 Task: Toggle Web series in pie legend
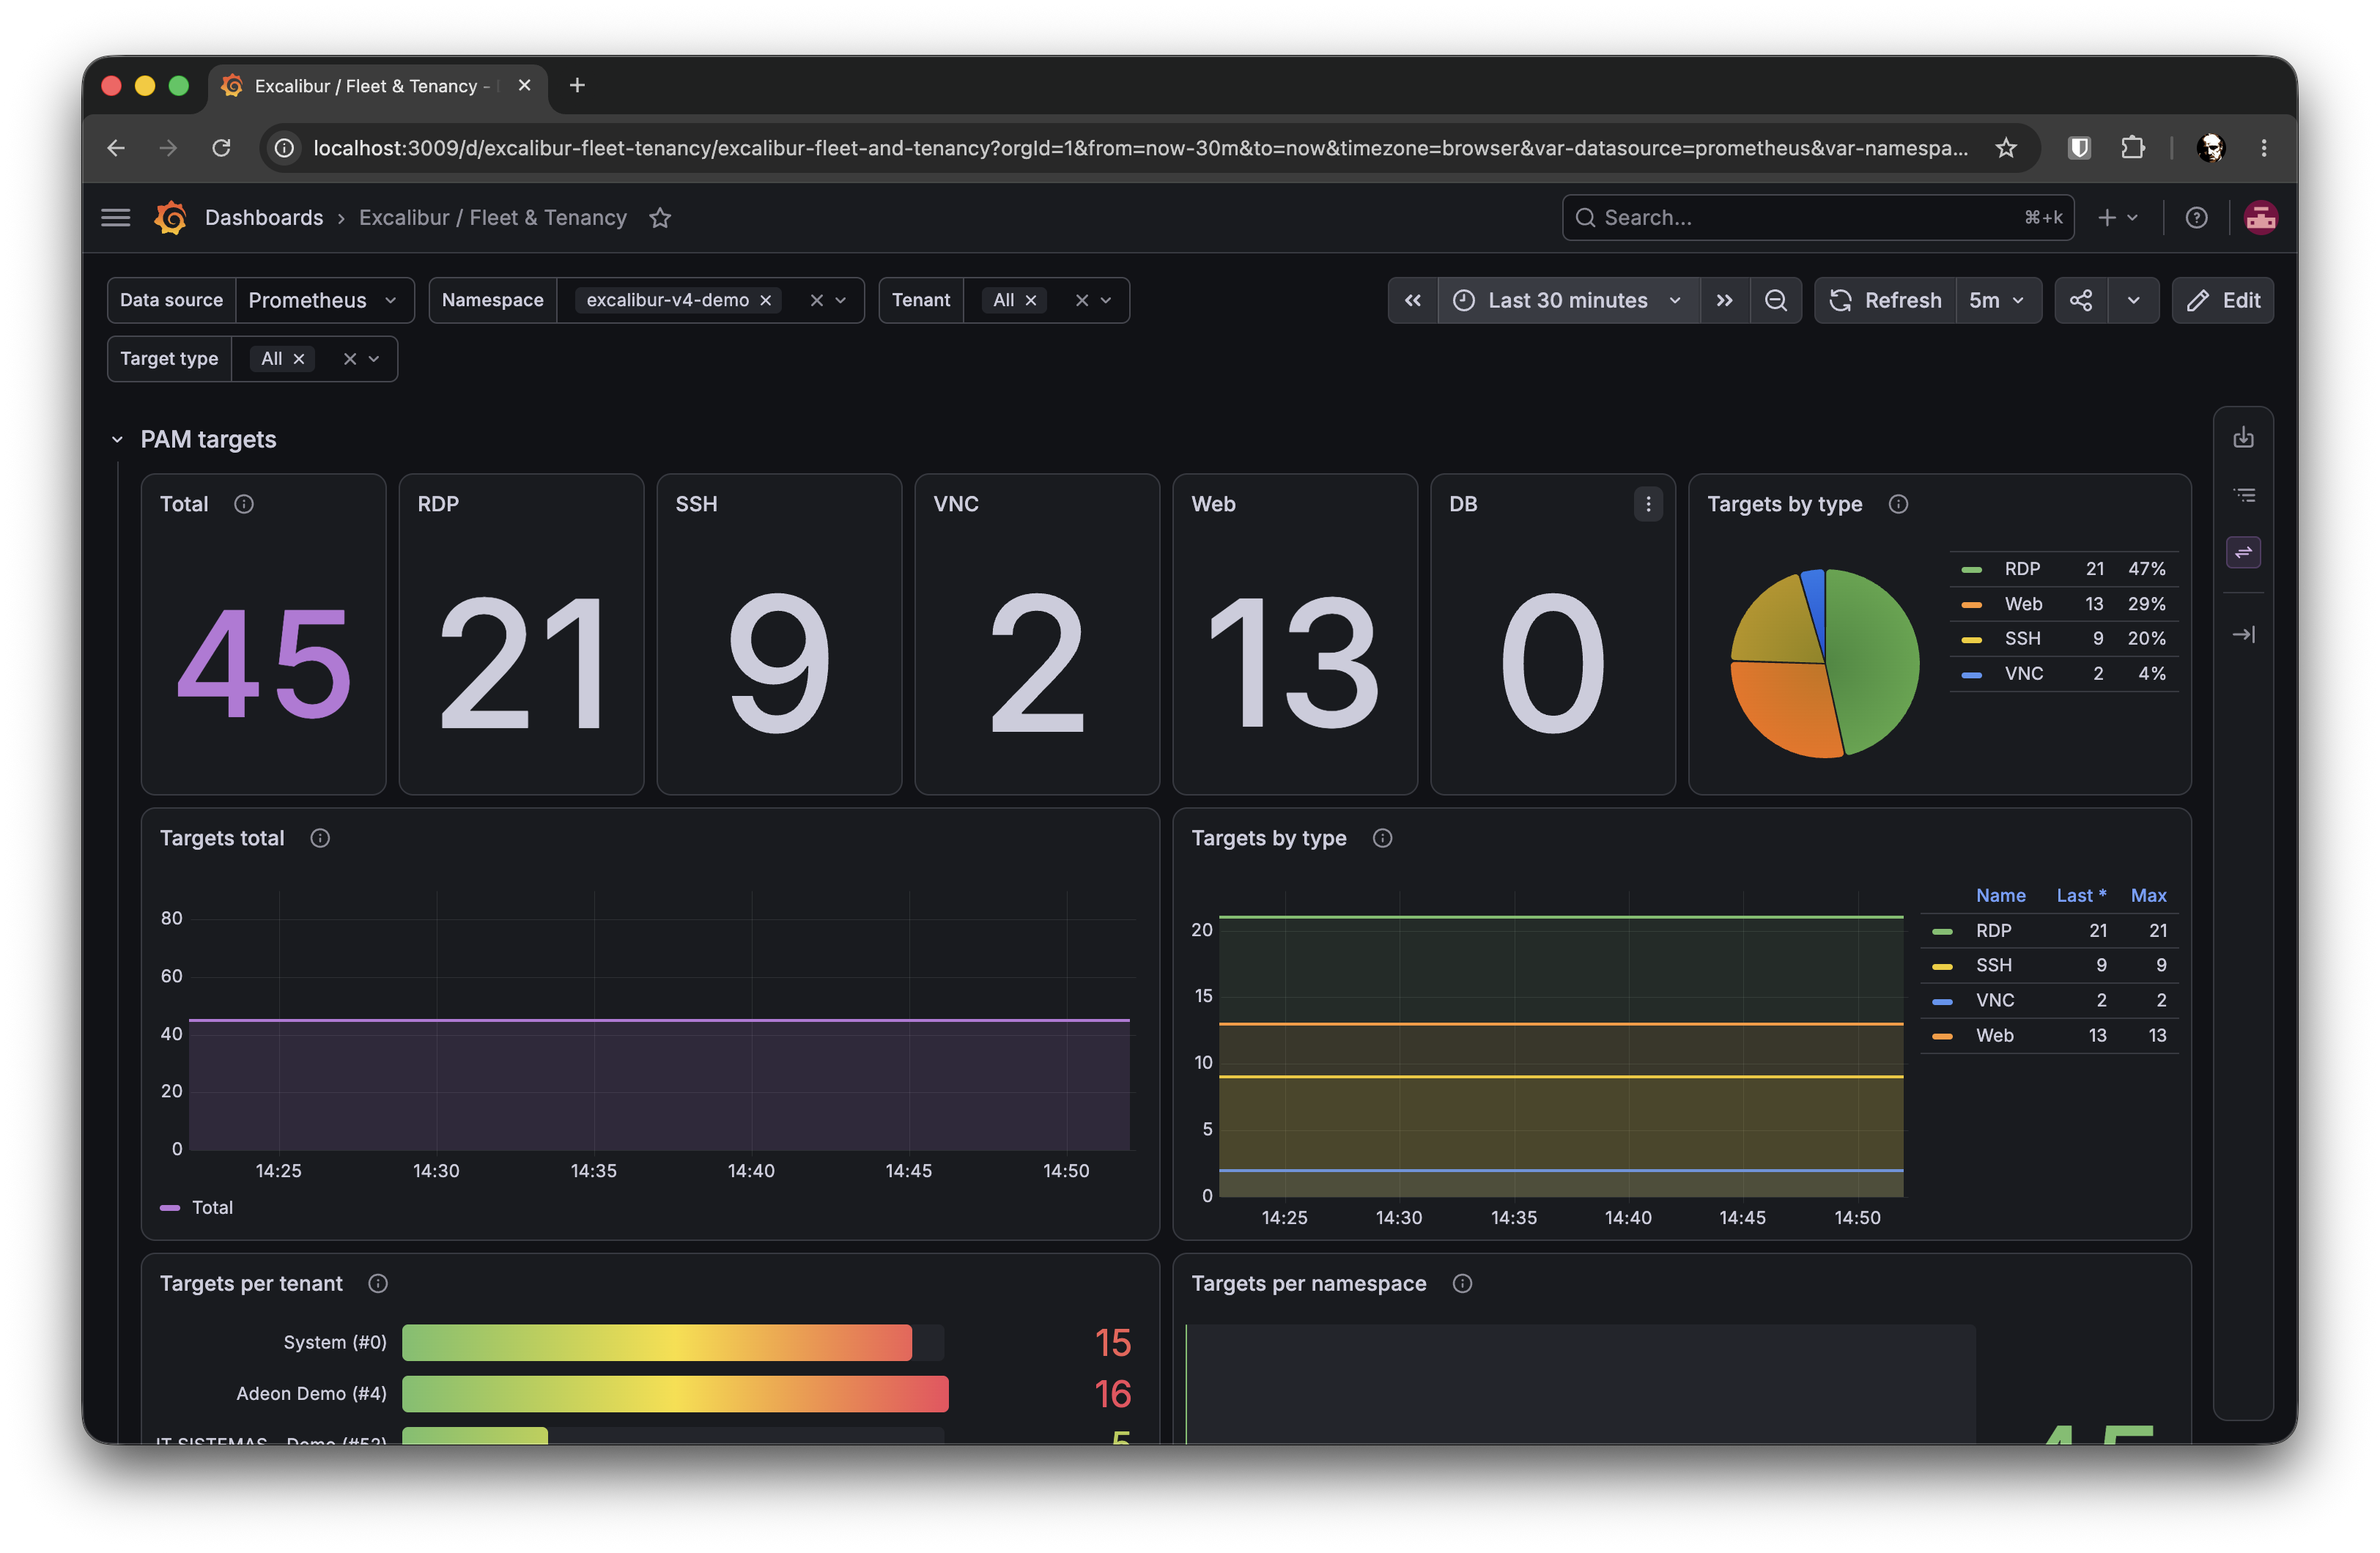[2022, 604]
